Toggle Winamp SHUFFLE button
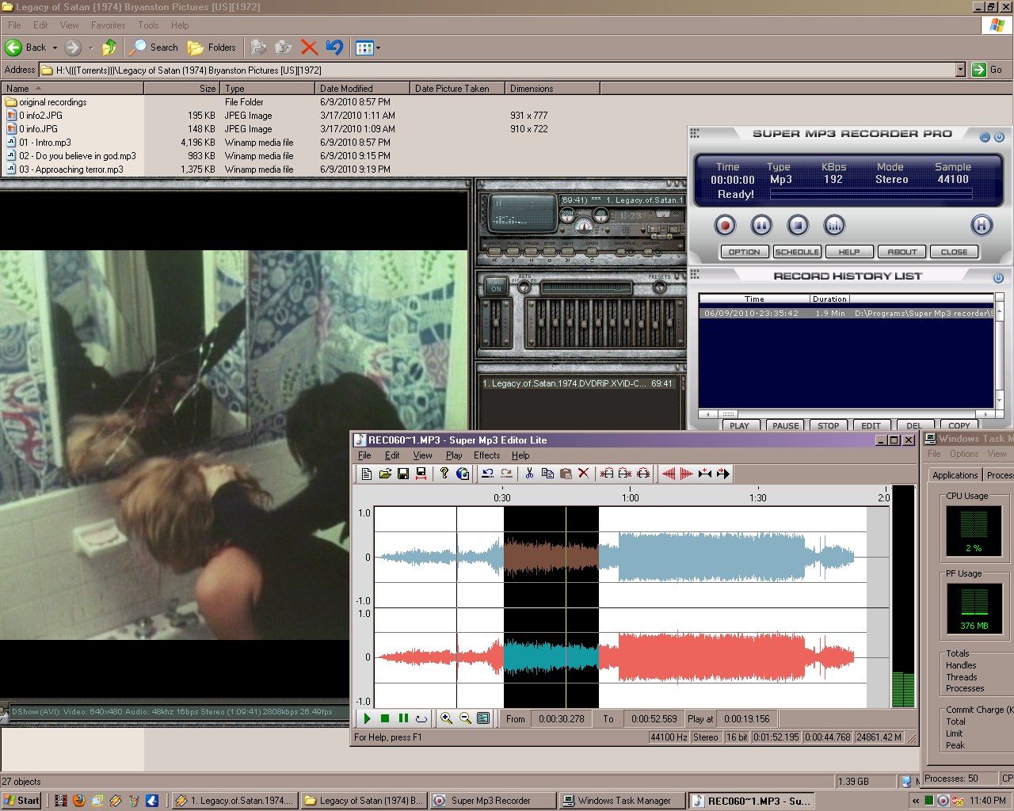The width and height of the screenshot is (1014, 811). [x=621, y=252]
